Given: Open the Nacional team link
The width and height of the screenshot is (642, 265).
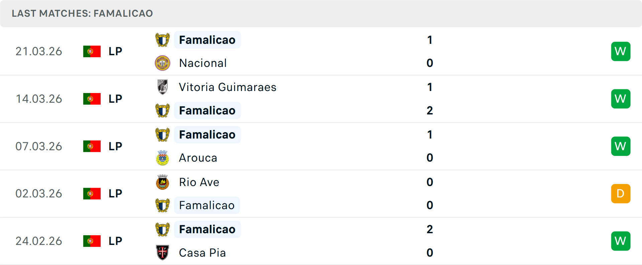Looking at the screenshot, I should click(x=203, y=63).
